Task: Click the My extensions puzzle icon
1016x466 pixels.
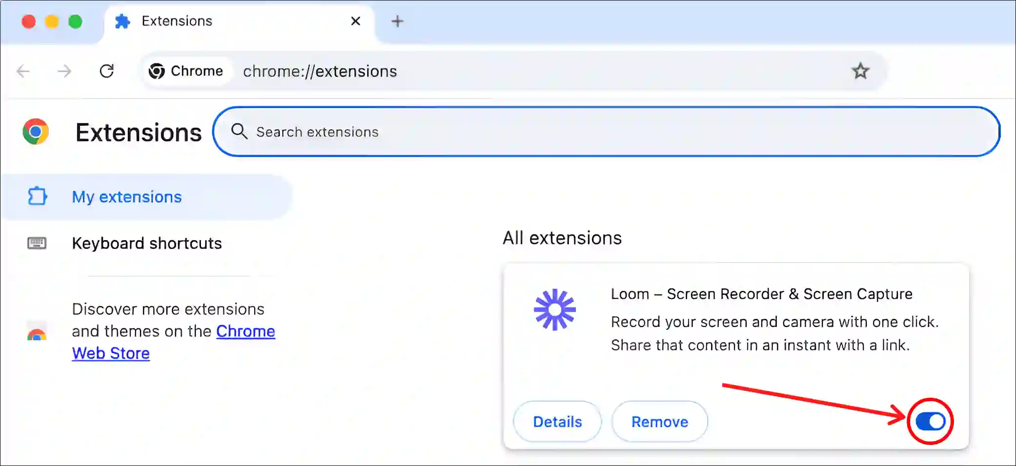Action: click(x=38, y=196)
